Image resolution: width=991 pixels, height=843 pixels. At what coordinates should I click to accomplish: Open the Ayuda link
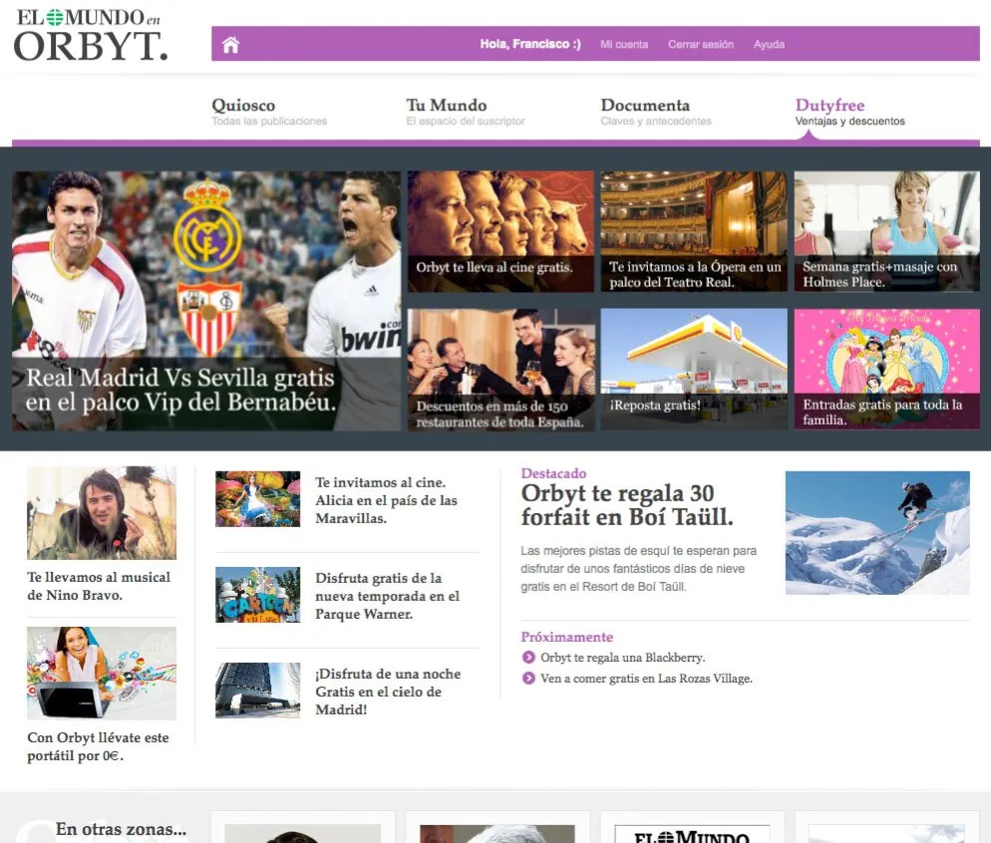769,44
